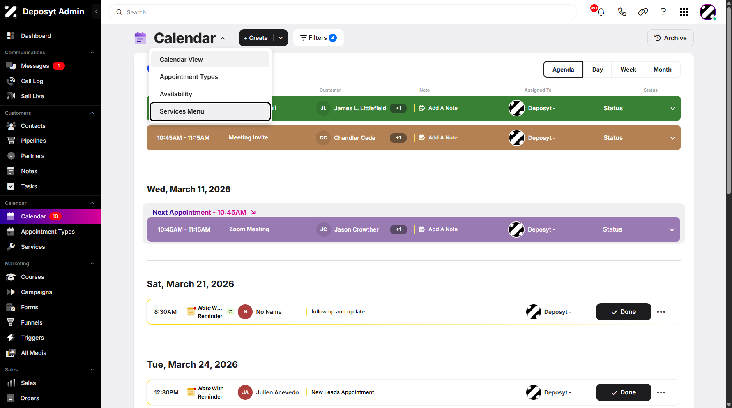732x408 pixels.
Task: Select Services Menu from the dropdown
Action: click(x=210, y=111)
